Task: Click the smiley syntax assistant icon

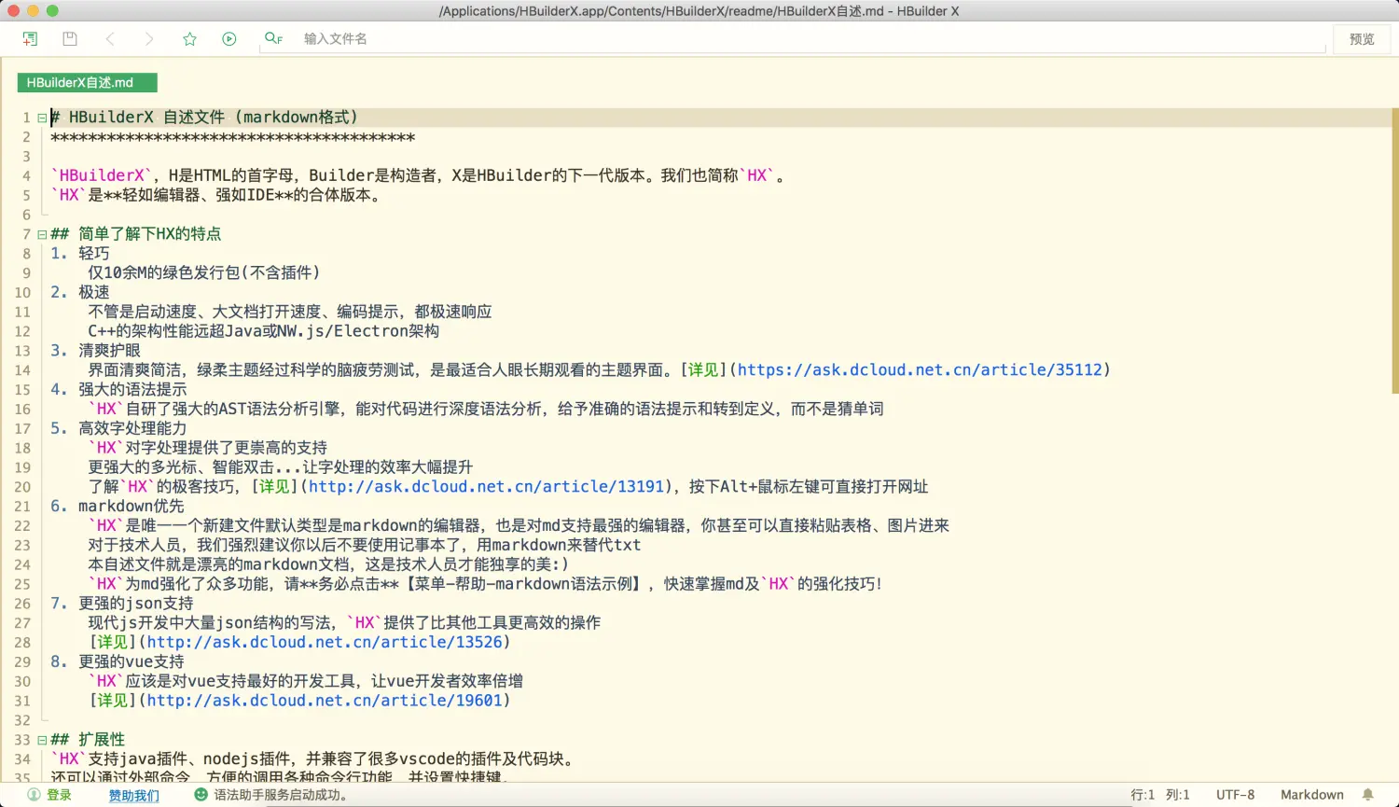Action: 201,795
